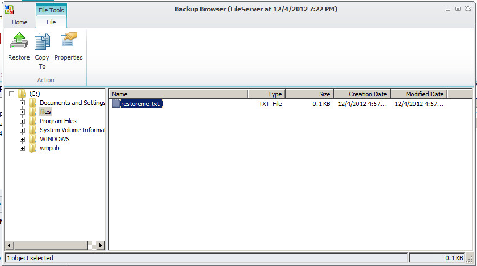
Task: Select the WINDOWS tree item label
Action: [x=55, y=139]
